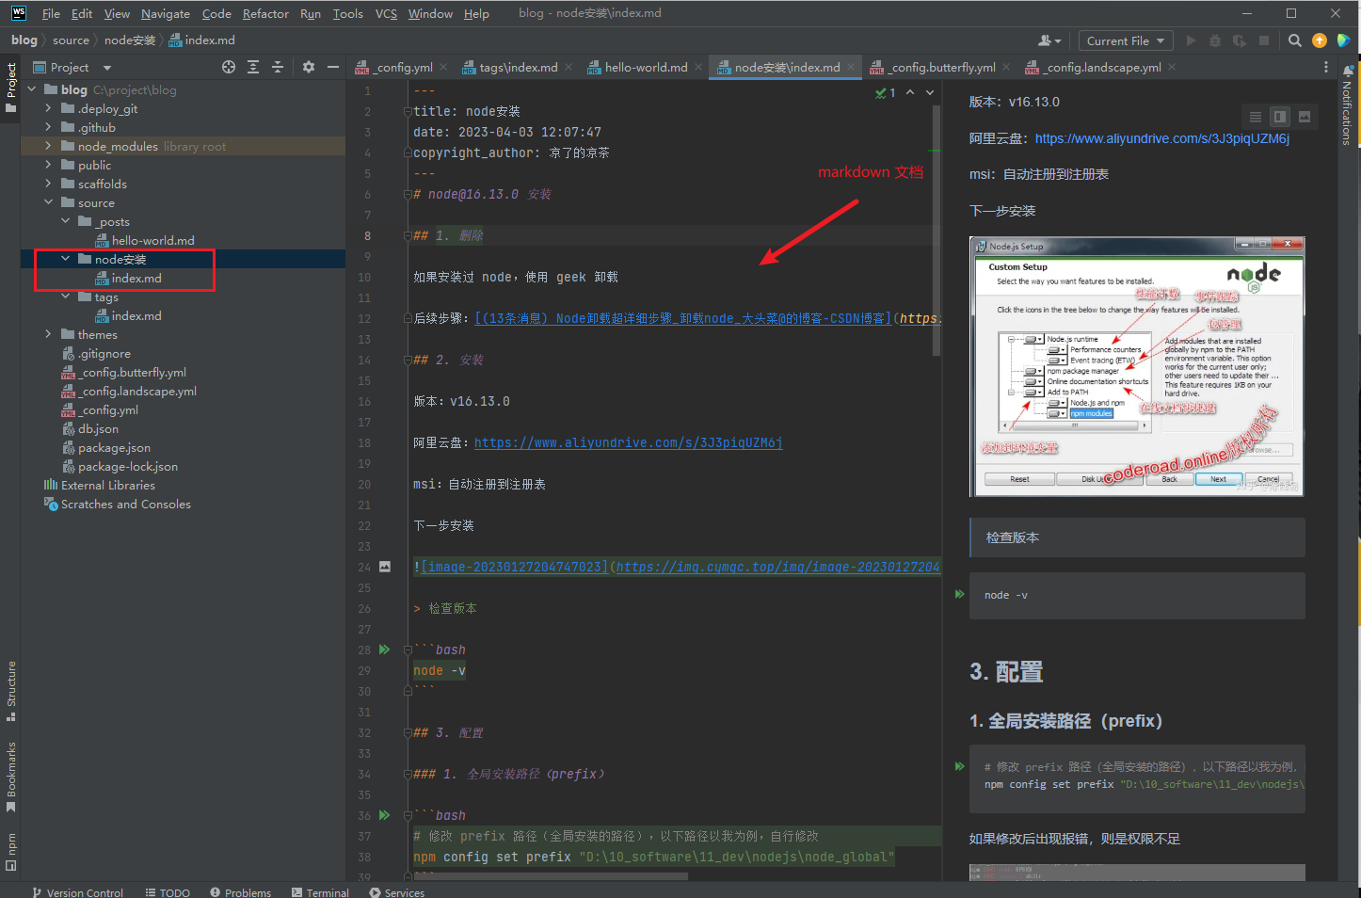Image resolution: width=1361 pixels, height=898 pixels.
Task: Click the Stop square icon
Action: [x=1264, y=40]
